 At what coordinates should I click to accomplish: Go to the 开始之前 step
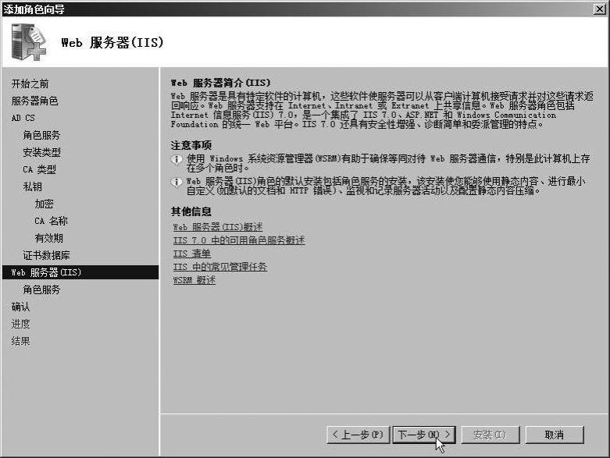30,83
